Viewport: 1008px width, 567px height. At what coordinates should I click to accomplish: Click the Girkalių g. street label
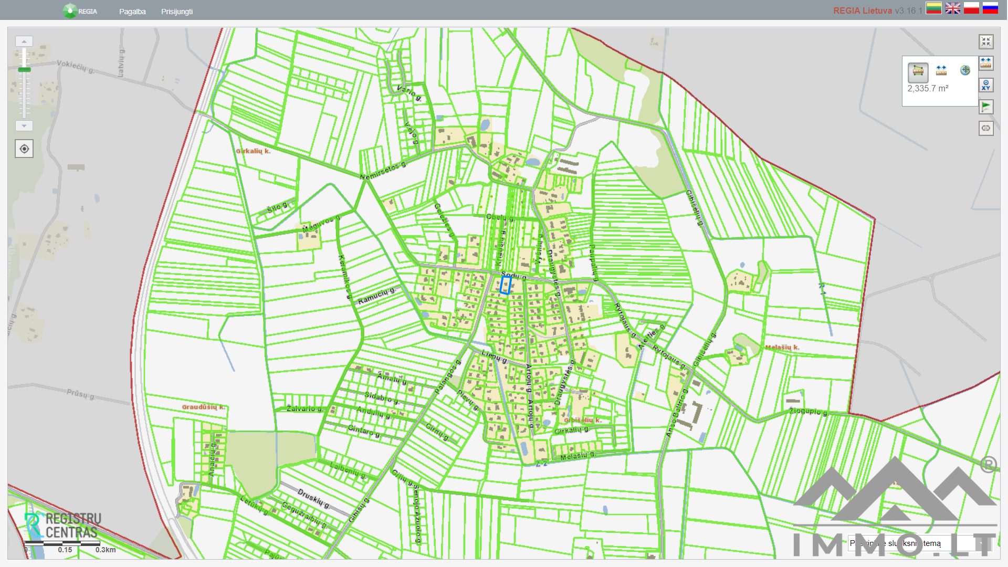pos(571,430)
